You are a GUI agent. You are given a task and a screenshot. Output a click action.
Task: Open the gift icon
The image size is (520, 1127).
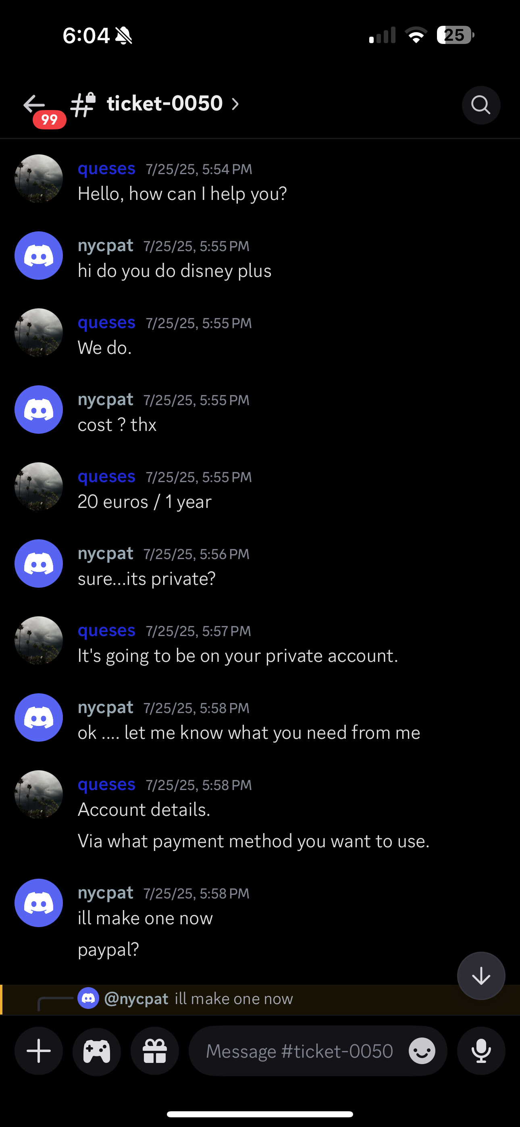[x=154, y=1051]
